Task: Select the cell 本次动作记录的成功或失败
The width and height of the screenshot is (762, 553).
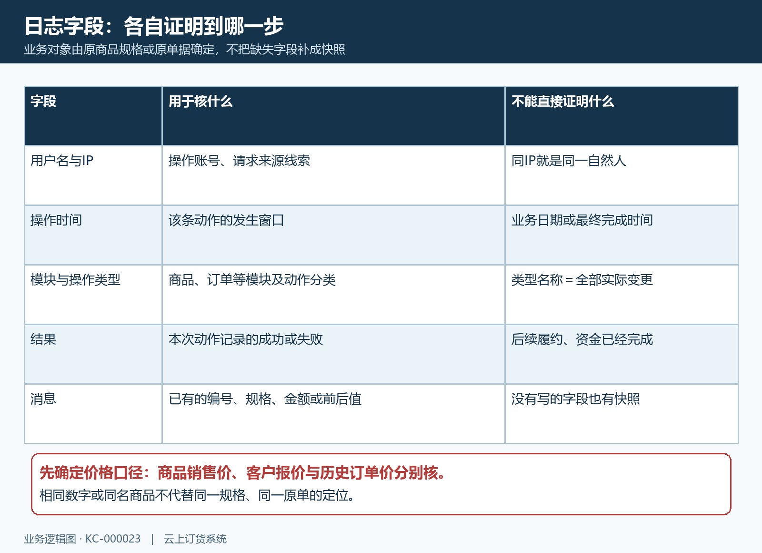Action: coord(333,354)
